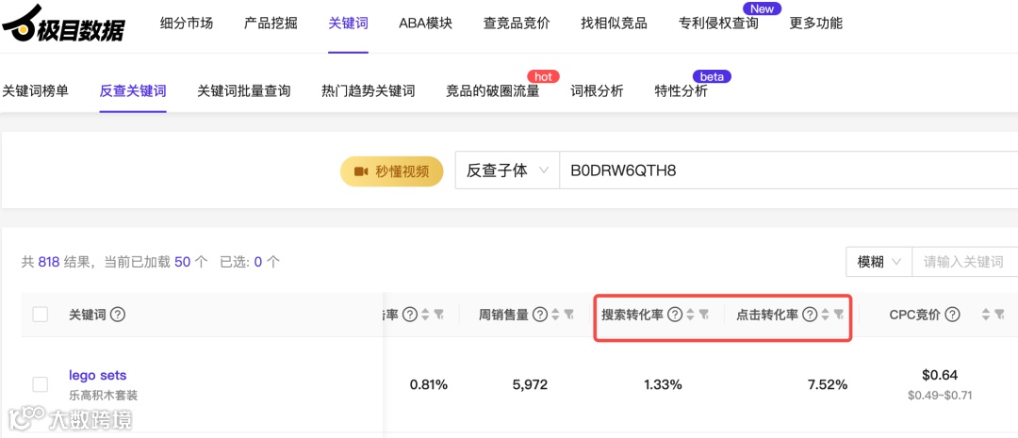Select 关键词 in top navigation
The width and height of the screenshot is (1018, 438).
click(348, 24)
